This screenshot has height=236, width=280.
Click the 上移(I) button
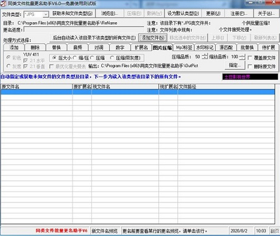[x=218, y=38]
